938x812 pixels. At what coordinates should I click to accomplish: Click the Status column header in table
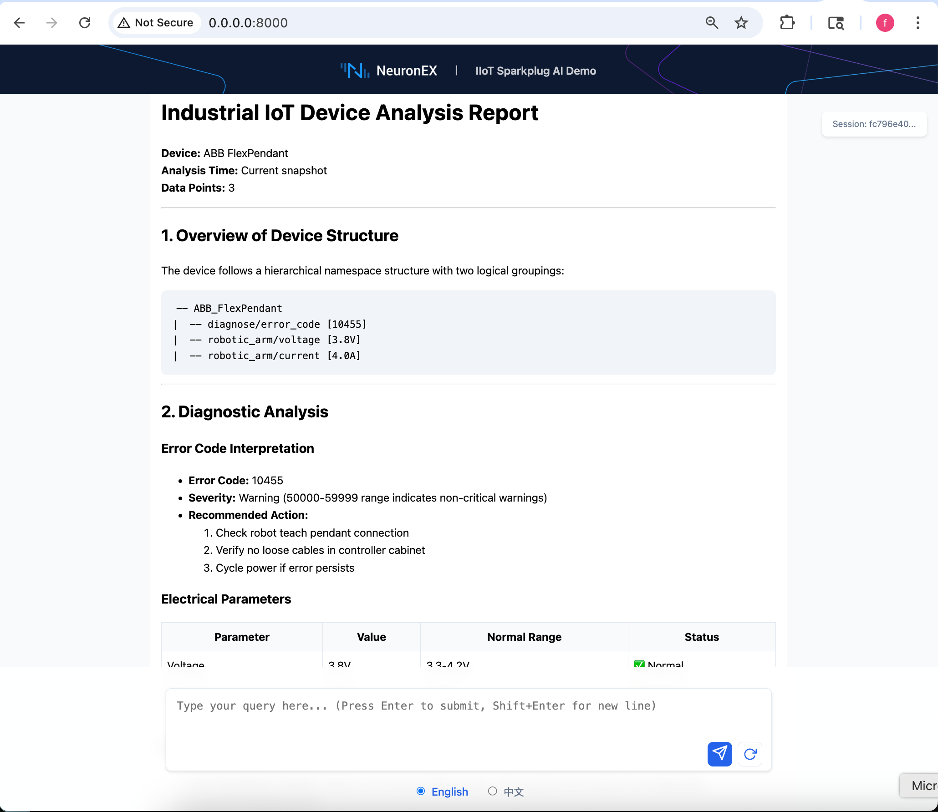tap(701, 637)
